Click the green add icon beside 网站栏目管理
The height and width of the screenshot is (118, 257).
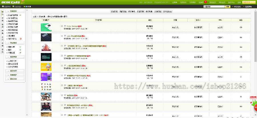pos(21,15)
